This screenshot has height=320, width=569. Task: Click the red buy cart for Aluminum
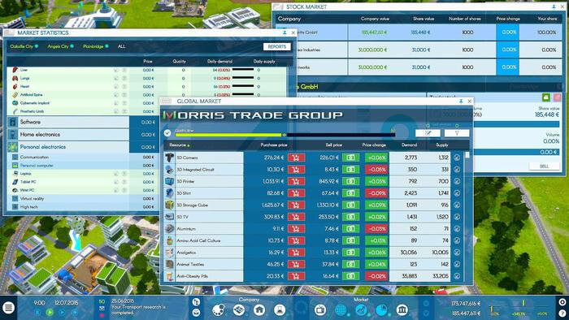[296, 229]
